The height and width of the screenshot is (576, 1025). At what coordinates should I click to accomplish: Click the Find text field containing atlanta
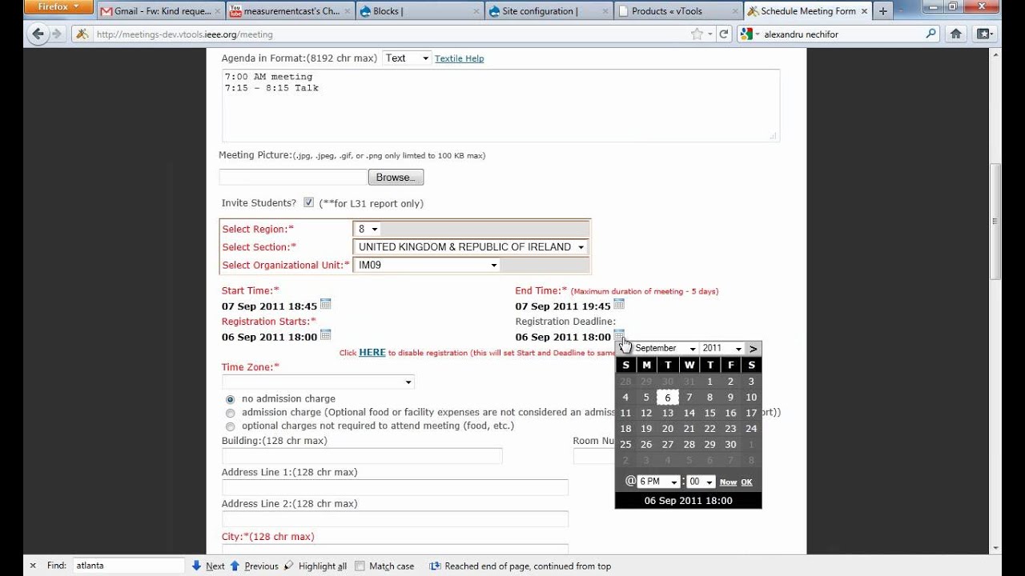click(x=128, y=566)
